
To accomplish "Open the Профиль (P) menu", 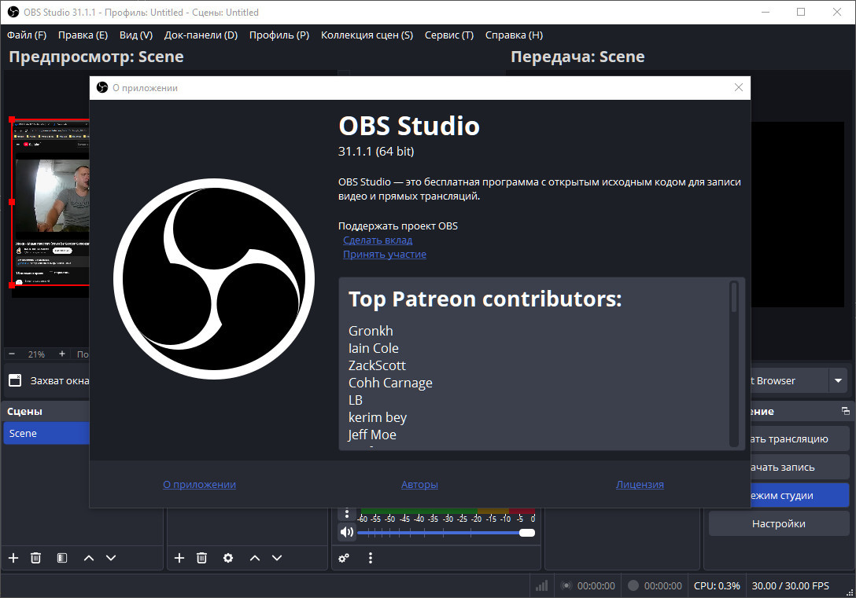I will (279, 35).
